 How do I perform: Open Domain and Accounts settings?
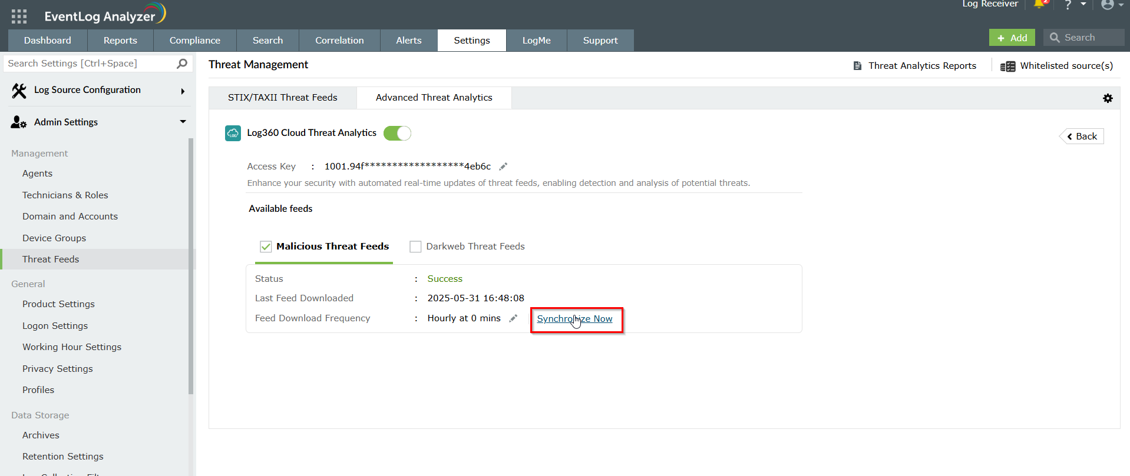[70, 217]
